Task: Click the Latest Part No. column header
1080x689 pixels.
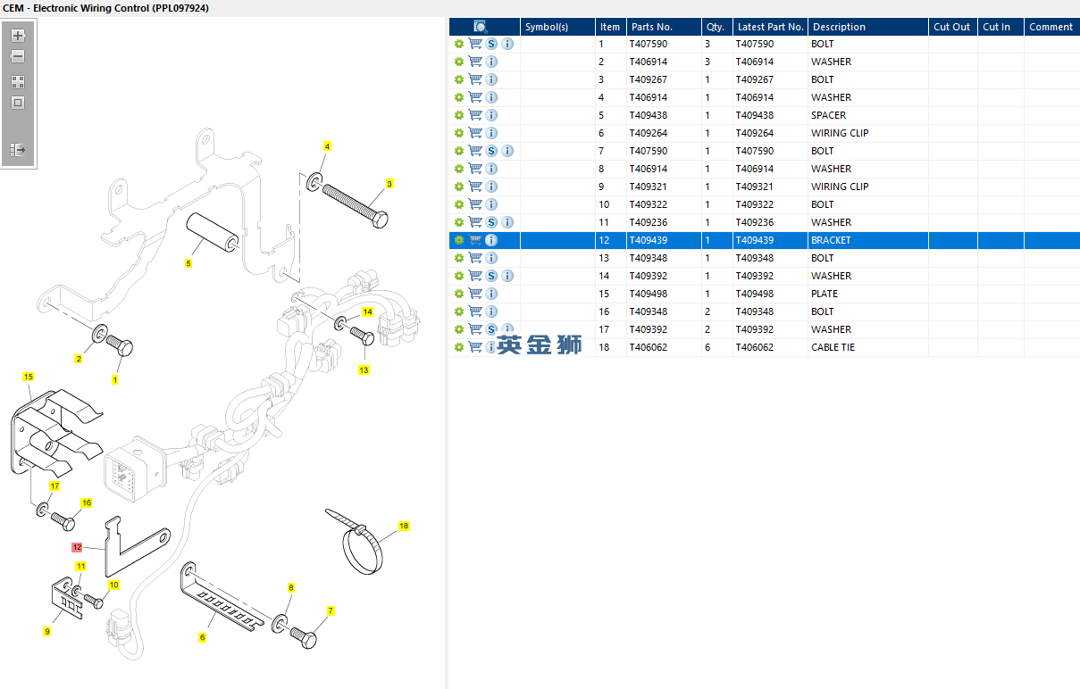Action: coord(770,27)
